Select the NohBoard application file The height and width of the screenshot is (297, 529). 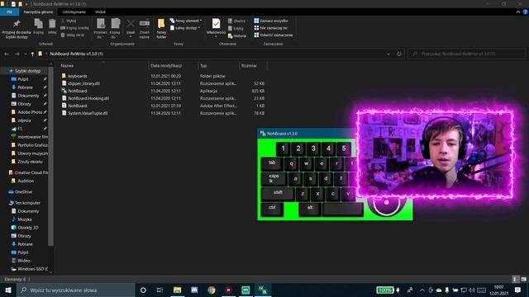tap(78, 91)
